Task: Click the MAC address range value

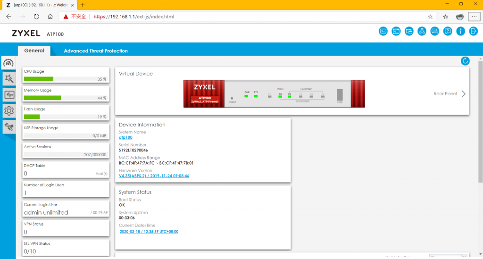Action: tap(156, 163)
